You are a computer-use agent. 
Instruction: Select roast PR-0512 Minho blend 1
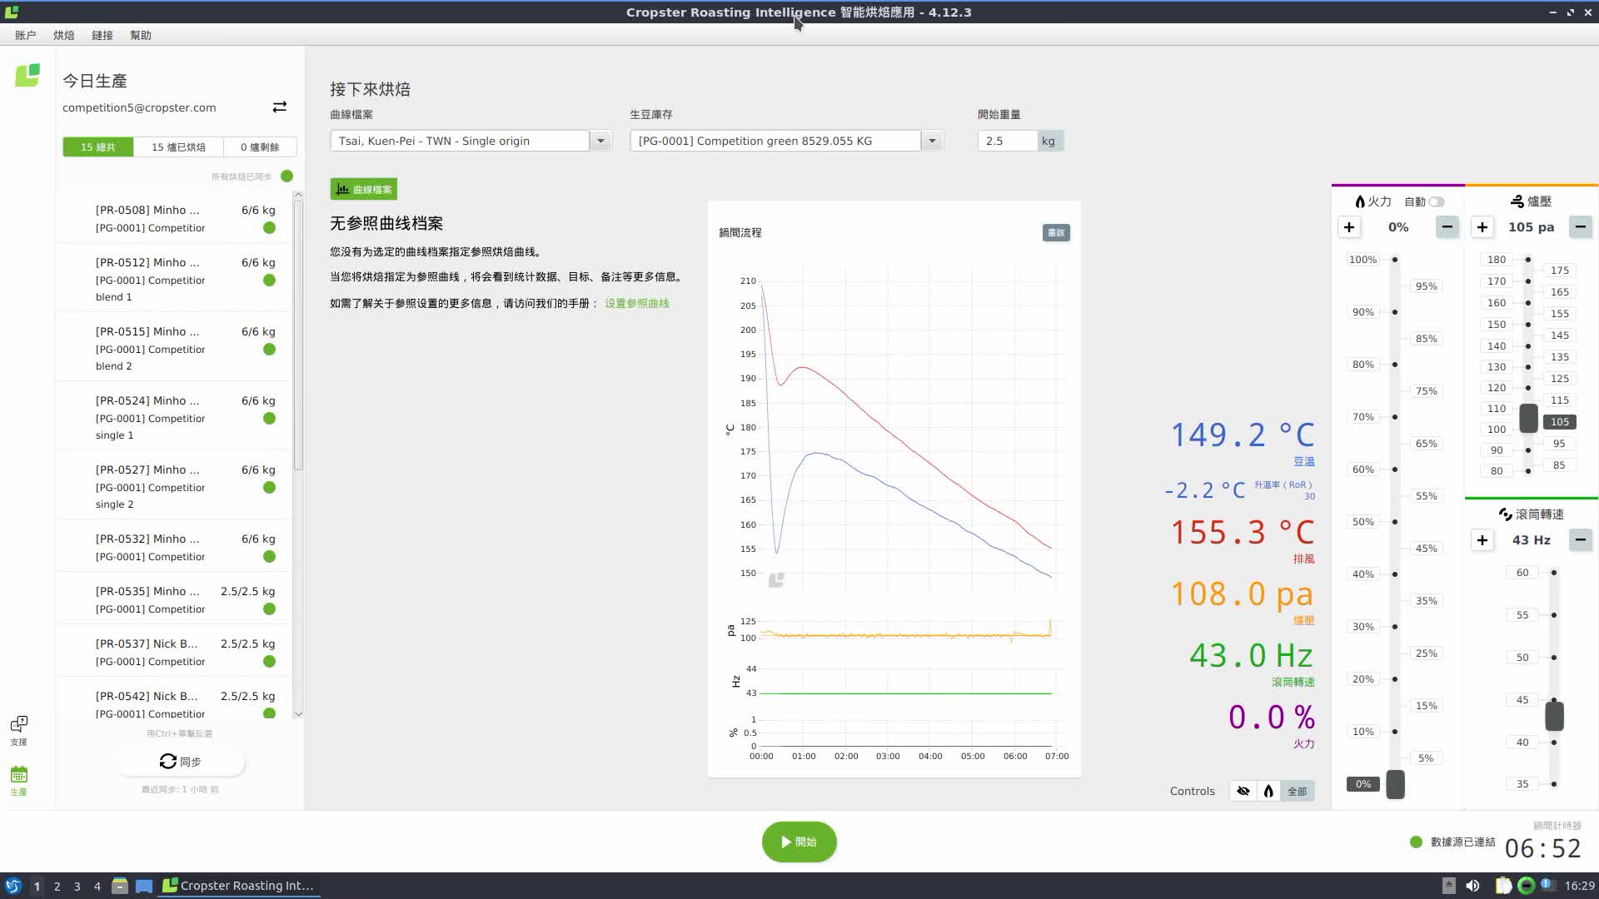175,279
